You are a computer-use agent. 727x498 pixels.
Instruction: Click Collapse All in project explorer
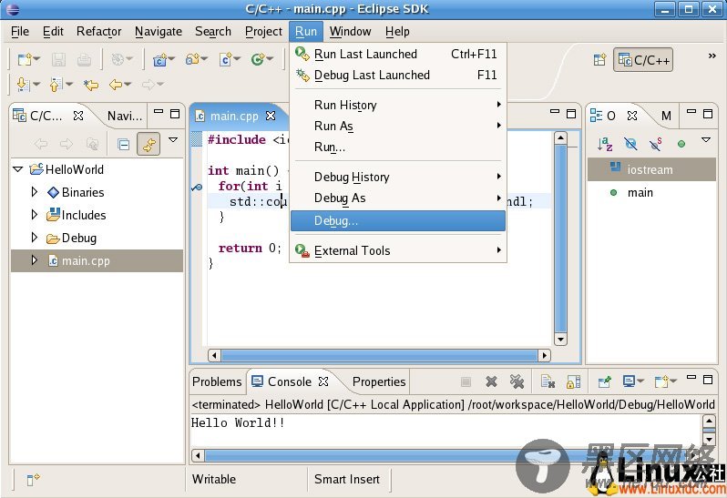123,144
